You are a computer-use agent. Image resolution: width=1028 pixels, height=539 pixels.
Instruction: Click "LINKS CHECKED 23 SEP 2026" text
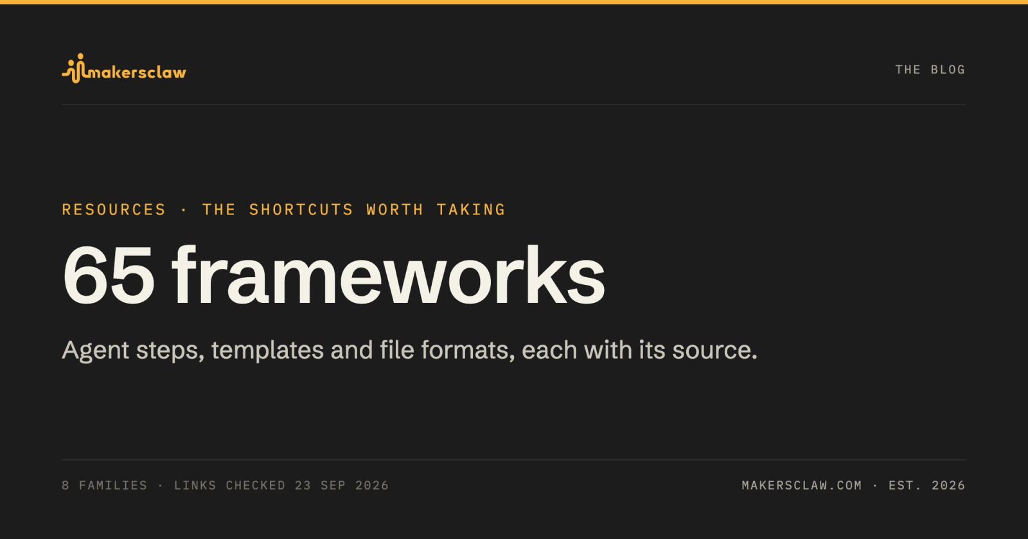click(x=281, y=485)
